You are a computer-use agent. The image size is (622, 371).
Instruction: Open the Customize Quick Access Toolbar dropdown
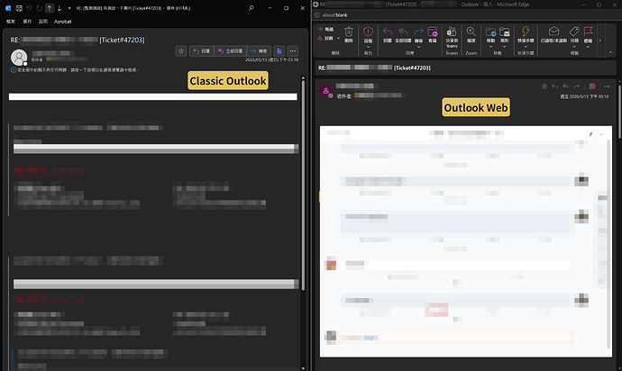click(69, 8)
